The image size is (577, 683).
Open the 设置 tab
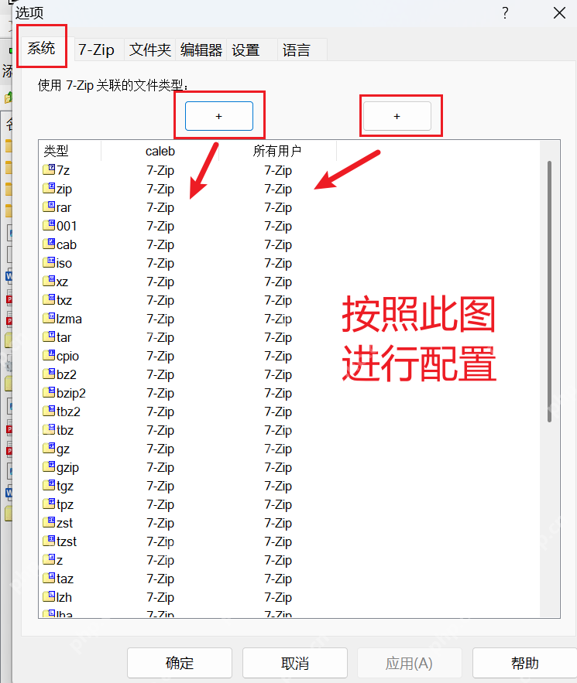pyautogui.click(x=252, y=50)
